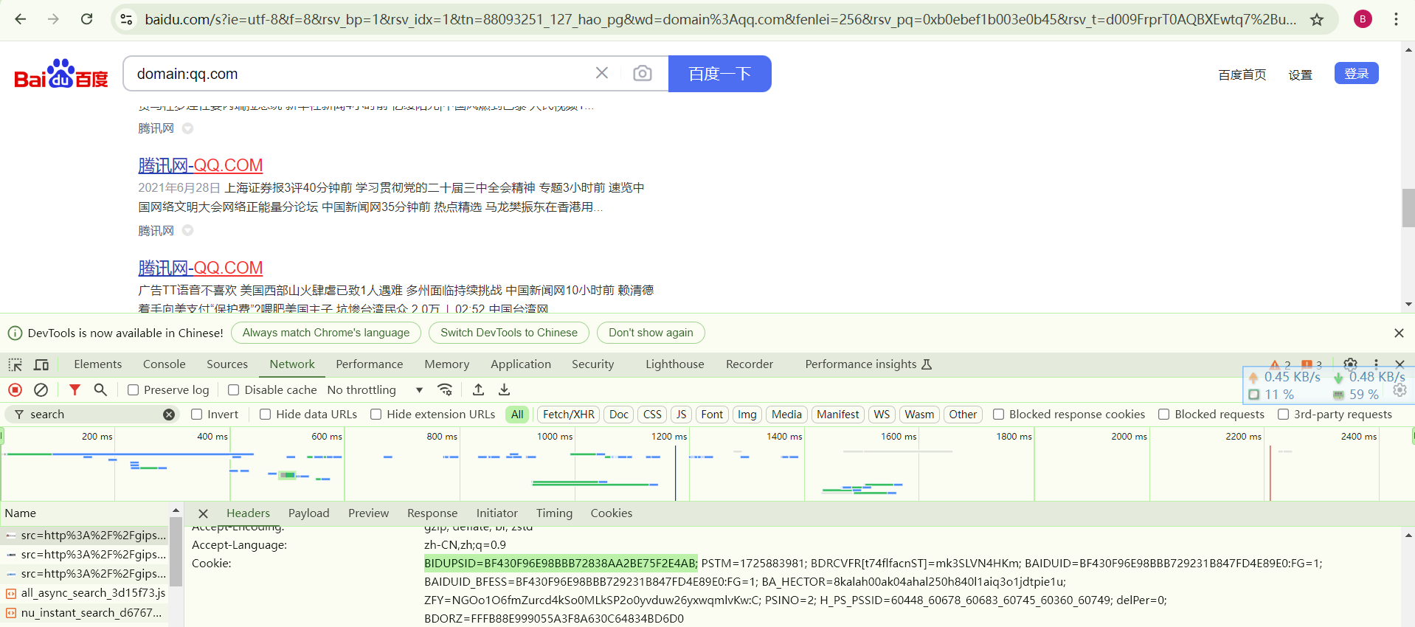The width and height of the screenshot is (1415, 627).
Task: Clear the network filter input text
Action: coord(169,415)
